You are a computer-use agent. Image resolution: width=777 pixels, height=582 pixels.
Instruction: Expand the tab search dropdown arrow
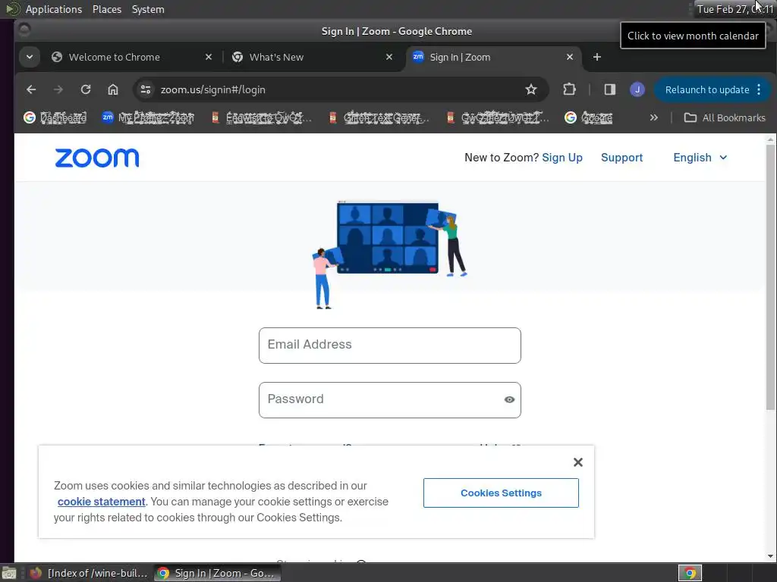30,57
